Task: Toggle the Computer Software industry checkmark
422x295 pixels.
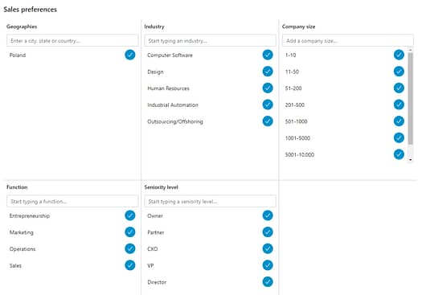Action: point(268,55)
